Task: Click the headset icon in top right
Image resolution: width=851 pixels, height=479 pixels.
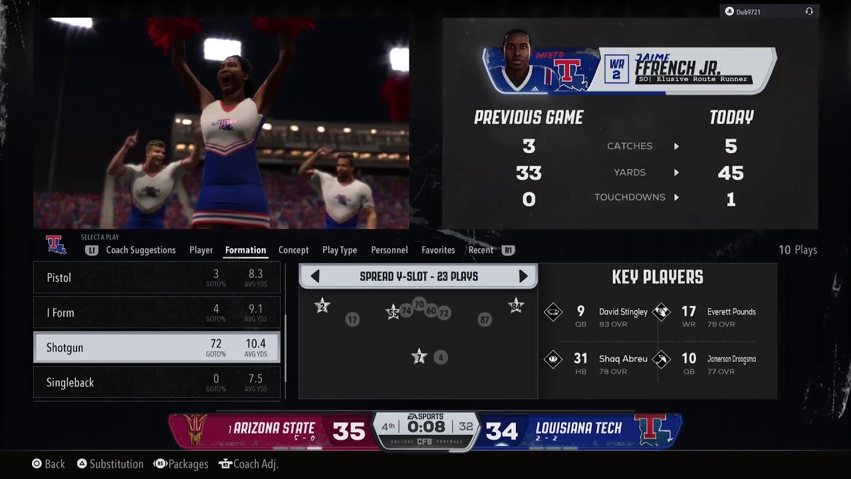Action: 809,11
